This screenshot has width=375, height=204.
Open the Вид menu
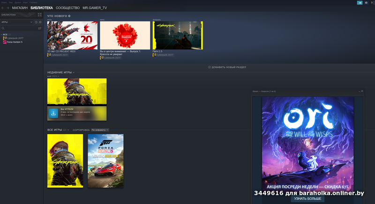tap(11, 2)
